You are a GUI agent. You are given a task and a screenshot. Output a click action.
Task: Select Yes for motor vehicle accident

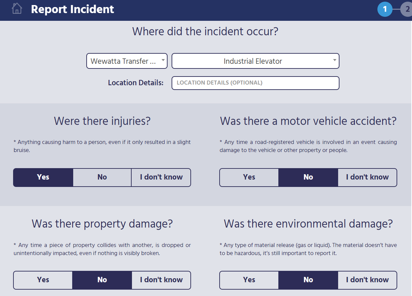point(249,177)
